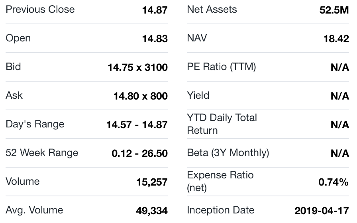Viewport: 357px width, 223px height.
Task: Click the Bid value 14.75 x 3100
Action: [x=137, y=68]
